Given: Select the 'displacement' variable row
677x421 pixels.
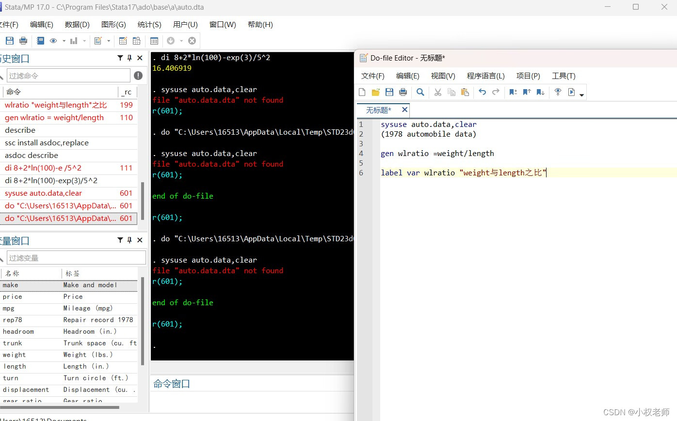Looking at the screenshot, I should pyautogui.click(x=68, y=390).
